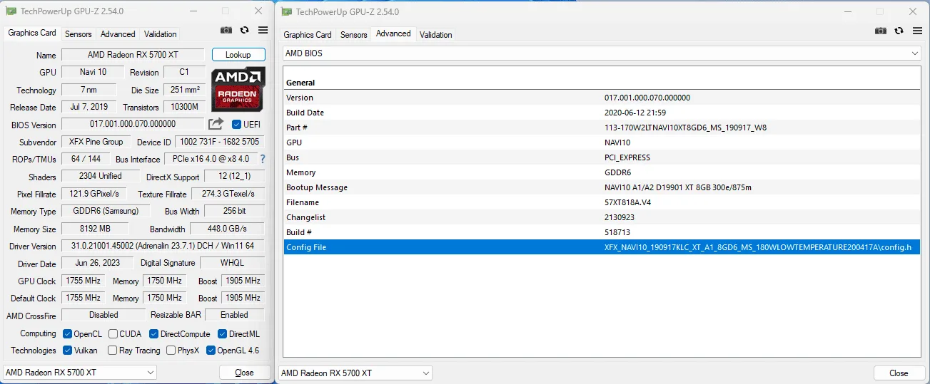This screenshot has width=930, height=384.
Task: Click the Driver Version field
Action: [x=163, y=246]
